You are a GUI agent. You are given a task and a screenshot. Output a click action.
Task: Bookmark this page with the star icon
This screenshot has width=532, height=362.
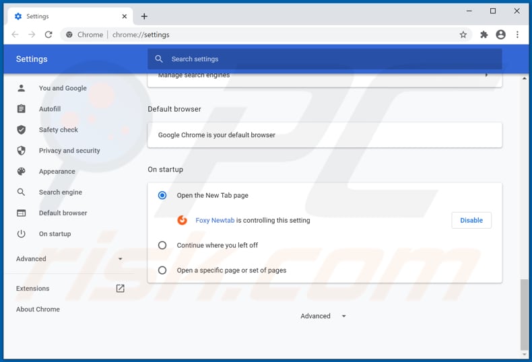click(463, 34)
